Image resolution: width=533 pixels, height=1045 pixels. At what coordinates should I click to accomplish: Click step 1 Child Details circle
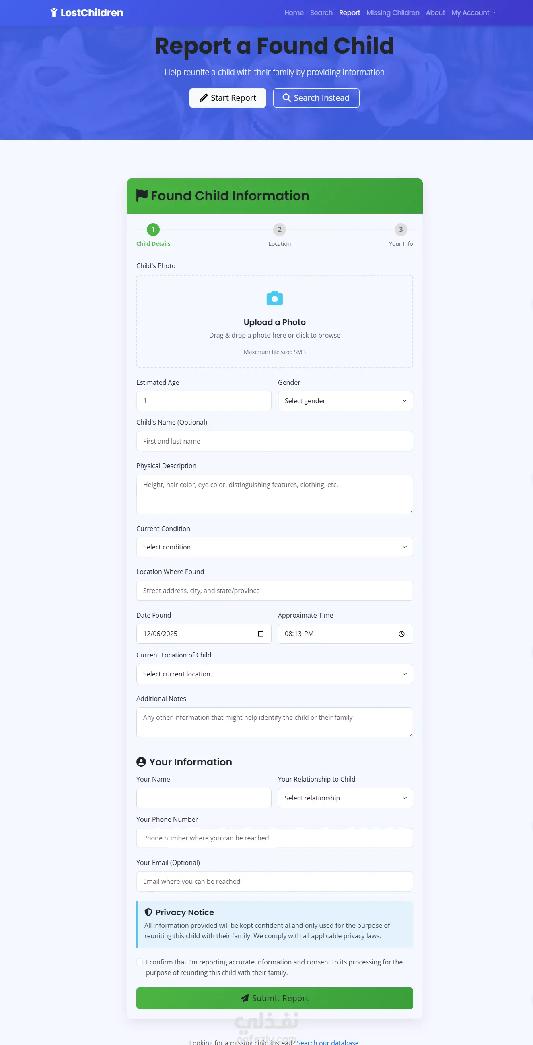(x=153, y=230)
